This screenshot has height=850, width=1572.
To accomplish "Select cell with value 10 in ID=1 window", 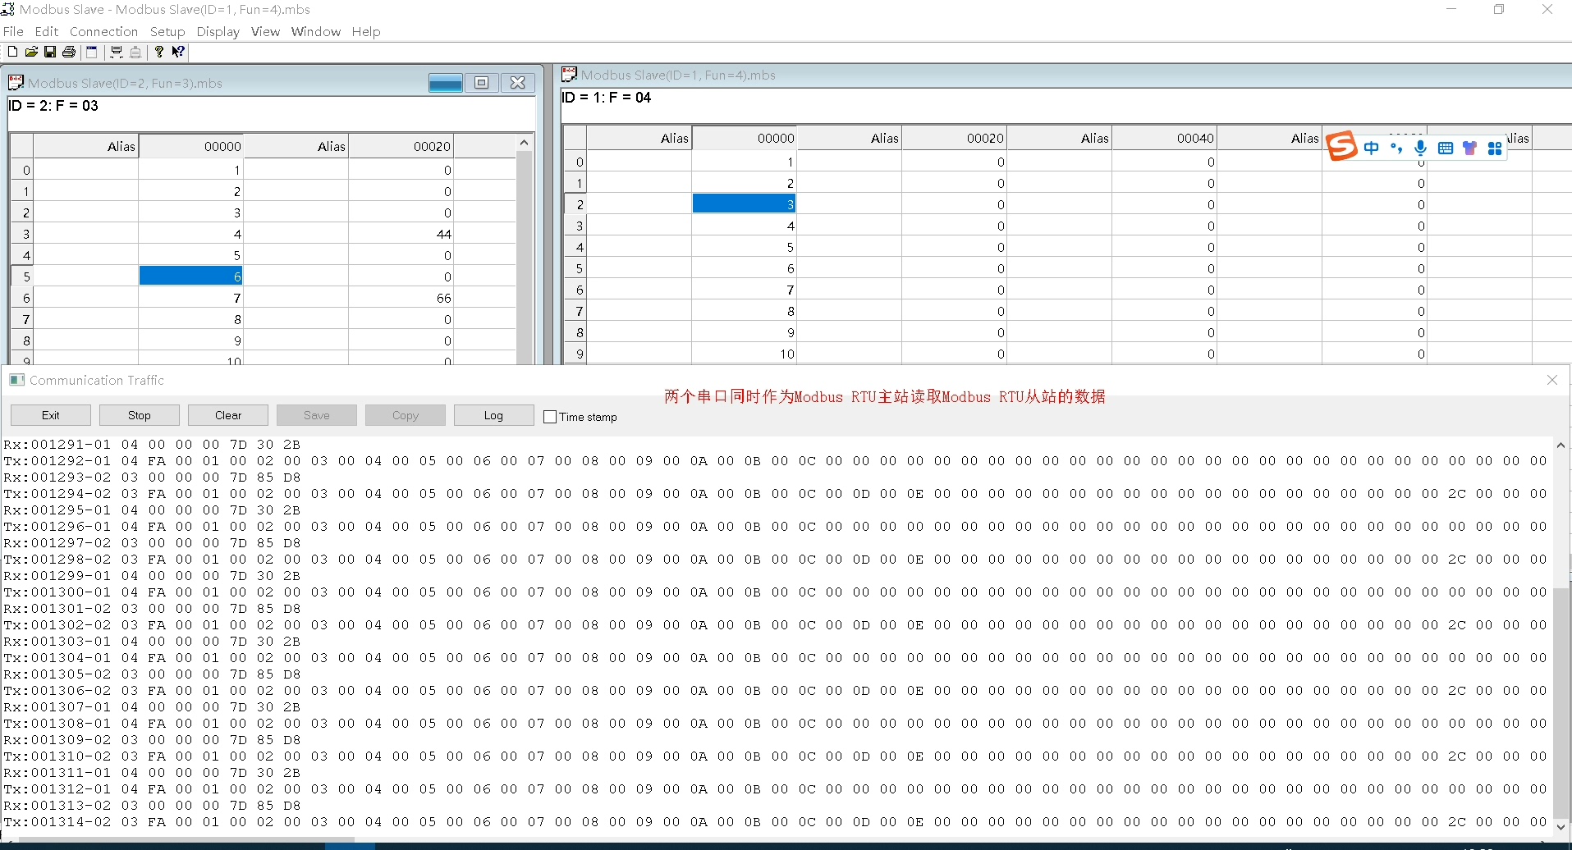I will click(x=745, y=354).
